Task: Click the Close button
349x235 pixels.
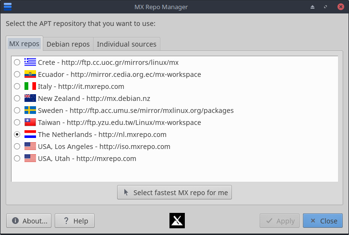Action: point(323,221)
